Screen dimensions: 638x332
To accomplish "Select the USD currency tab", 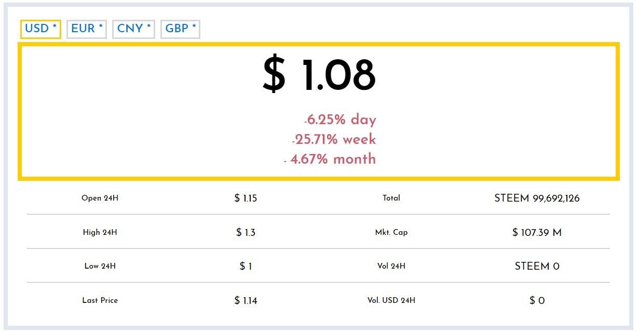I will (40, 29).
